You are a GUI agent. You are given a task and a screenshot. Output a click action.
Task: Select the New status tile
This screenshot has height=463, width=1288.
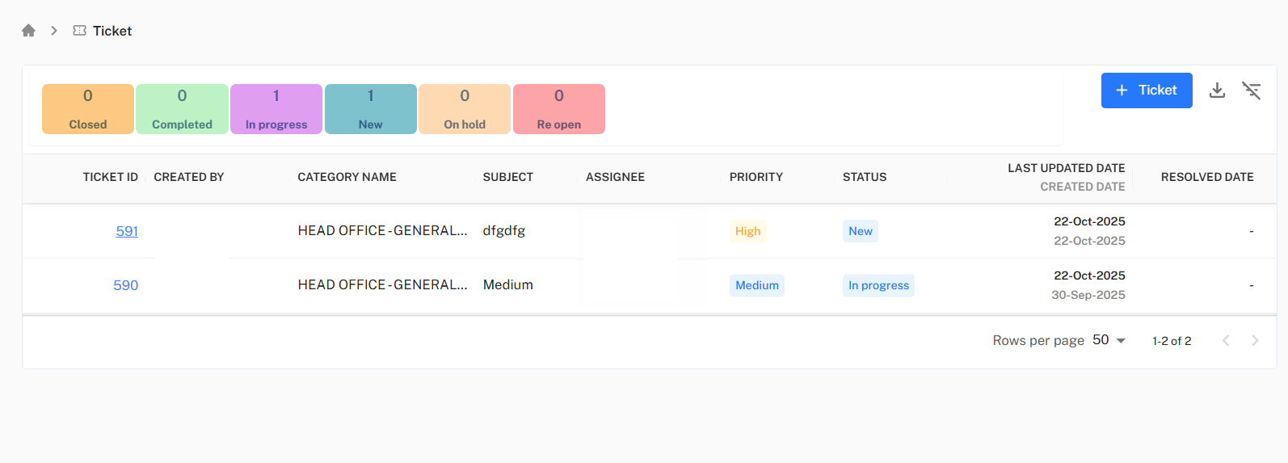(370, 109)
